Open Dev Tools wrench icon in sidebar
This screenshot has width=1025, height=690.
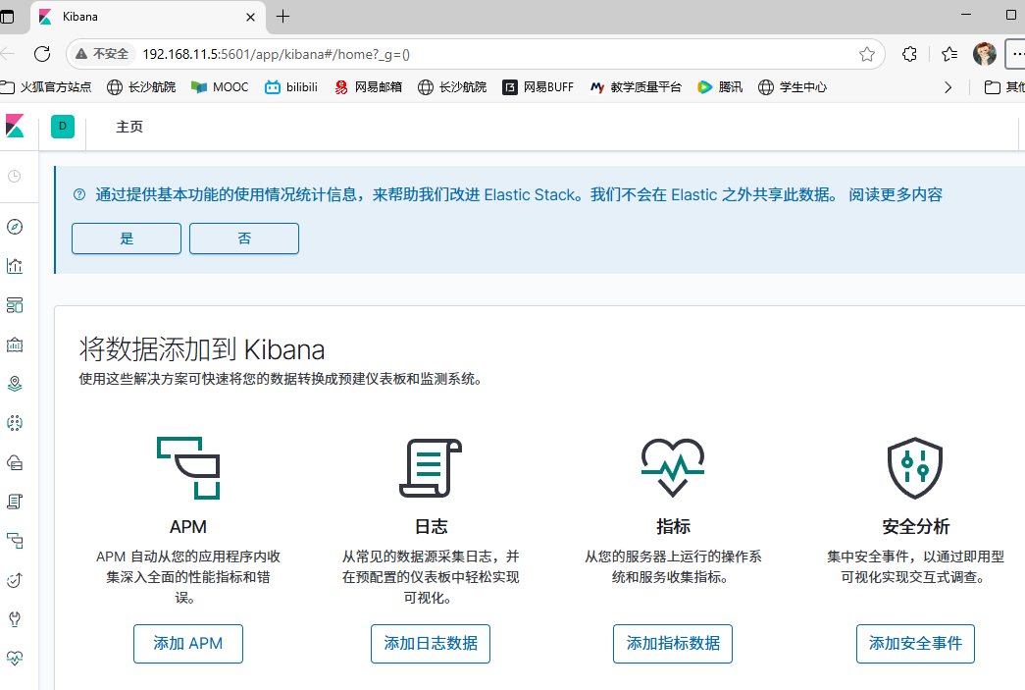tap(15, 619)
